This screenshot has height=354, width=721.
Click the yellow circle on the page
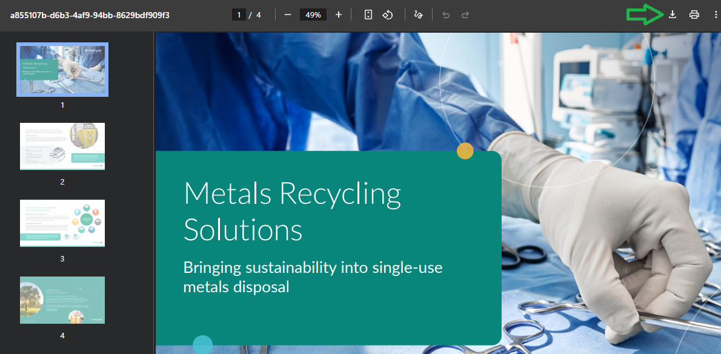tap(465, 151)
